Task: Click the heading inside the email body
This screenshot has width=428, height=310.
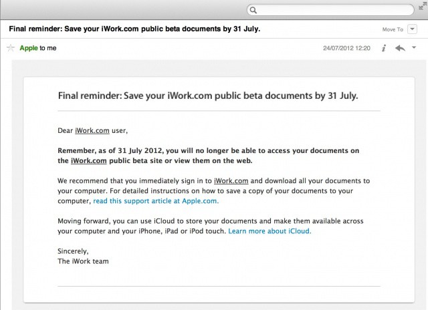Action: [x=208, y=96]
